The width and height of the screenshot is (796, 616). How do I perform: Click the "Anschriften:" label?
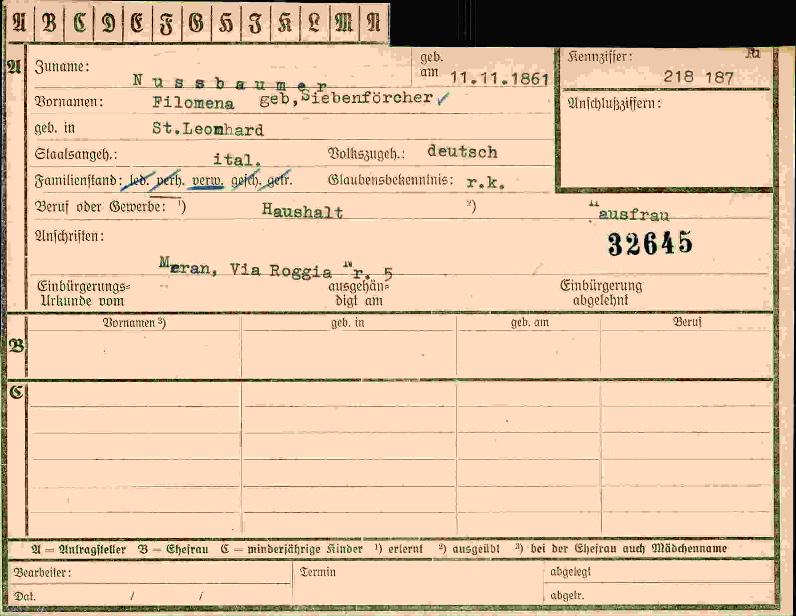point(69,236)
